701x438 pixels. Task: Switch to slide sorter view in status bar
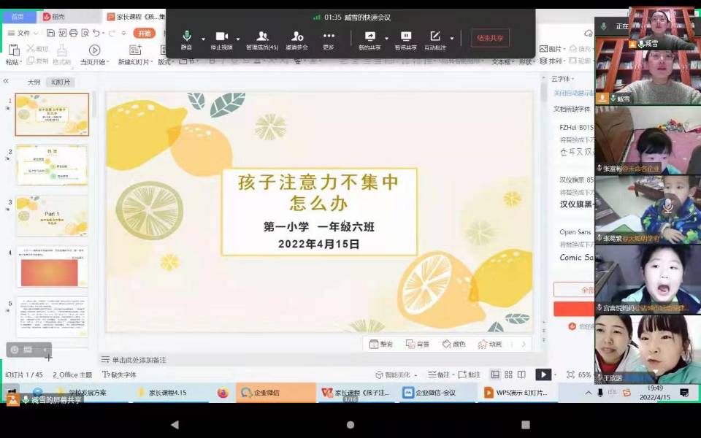click(x=508, y=374)
